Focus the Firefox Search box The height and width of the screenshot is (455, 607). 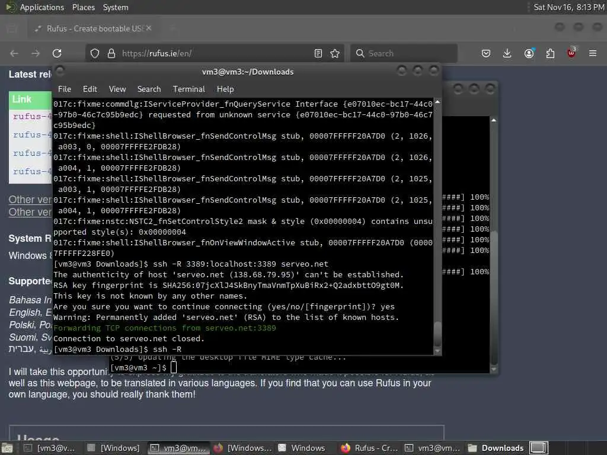(x=404, y=53)
